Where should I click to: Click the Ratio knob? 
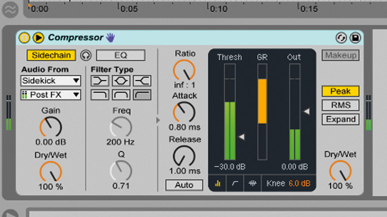[184, 70]
